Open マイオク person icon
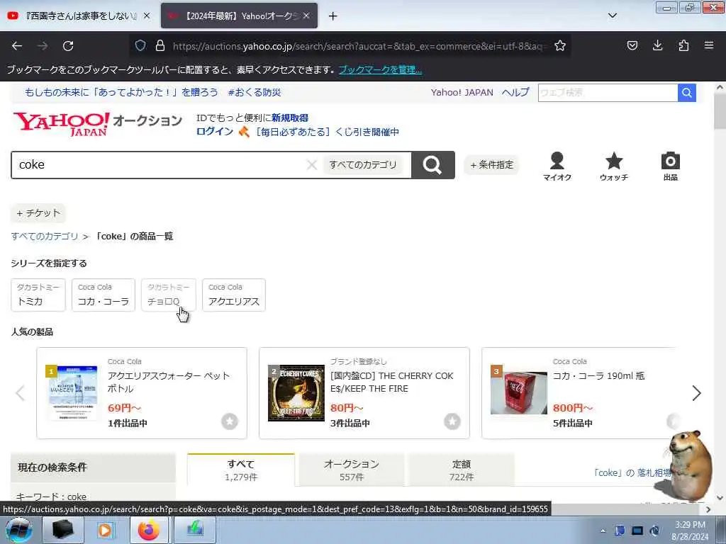The height and width of the screenshot is (544, 726). pyautogui.click(x=557, y=166)
